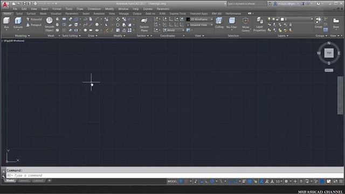Expand the Modify panel
This screenshot has width=345, height=194.
click(119, 36)
